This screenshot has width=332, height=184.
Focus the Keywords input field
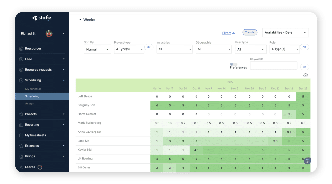coord(273,65)
